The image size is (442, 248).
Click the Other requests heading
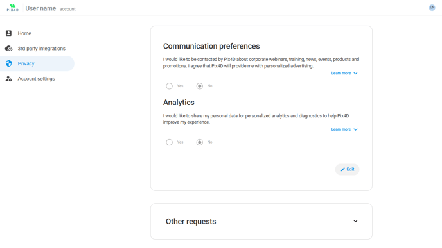click(191, 222)
